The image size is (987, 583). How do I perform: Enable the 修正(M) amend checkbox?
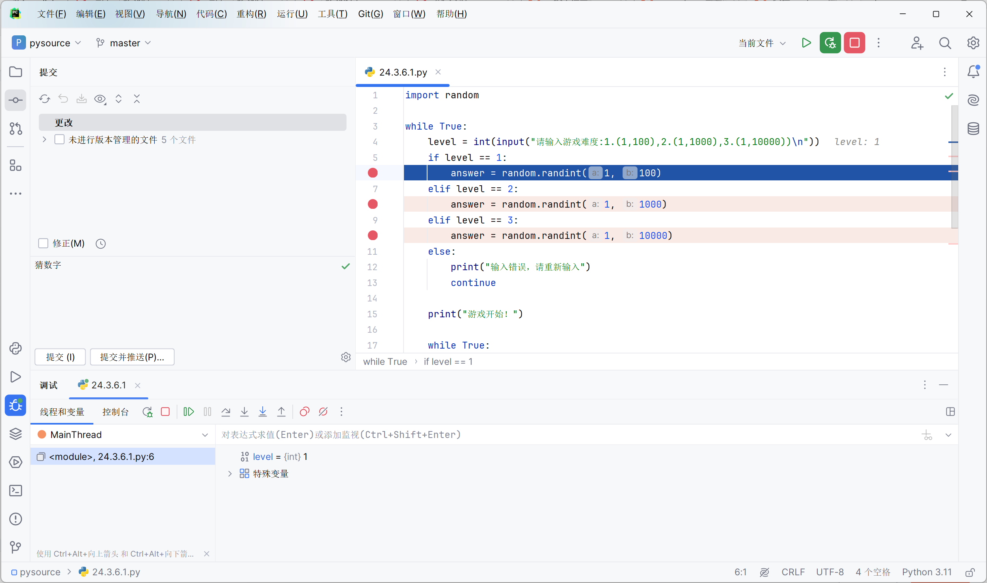click(x=43, y=243)
